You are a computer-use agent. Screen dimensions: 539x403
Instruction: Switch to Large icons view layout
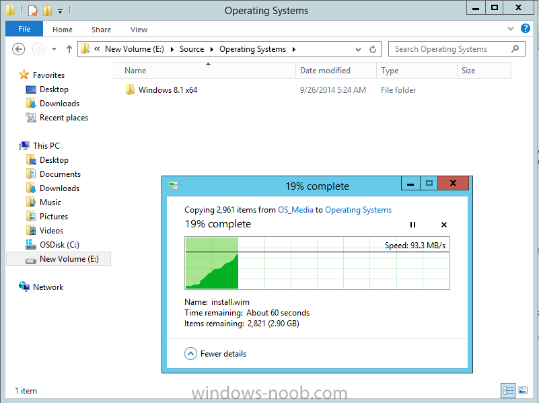523,390
